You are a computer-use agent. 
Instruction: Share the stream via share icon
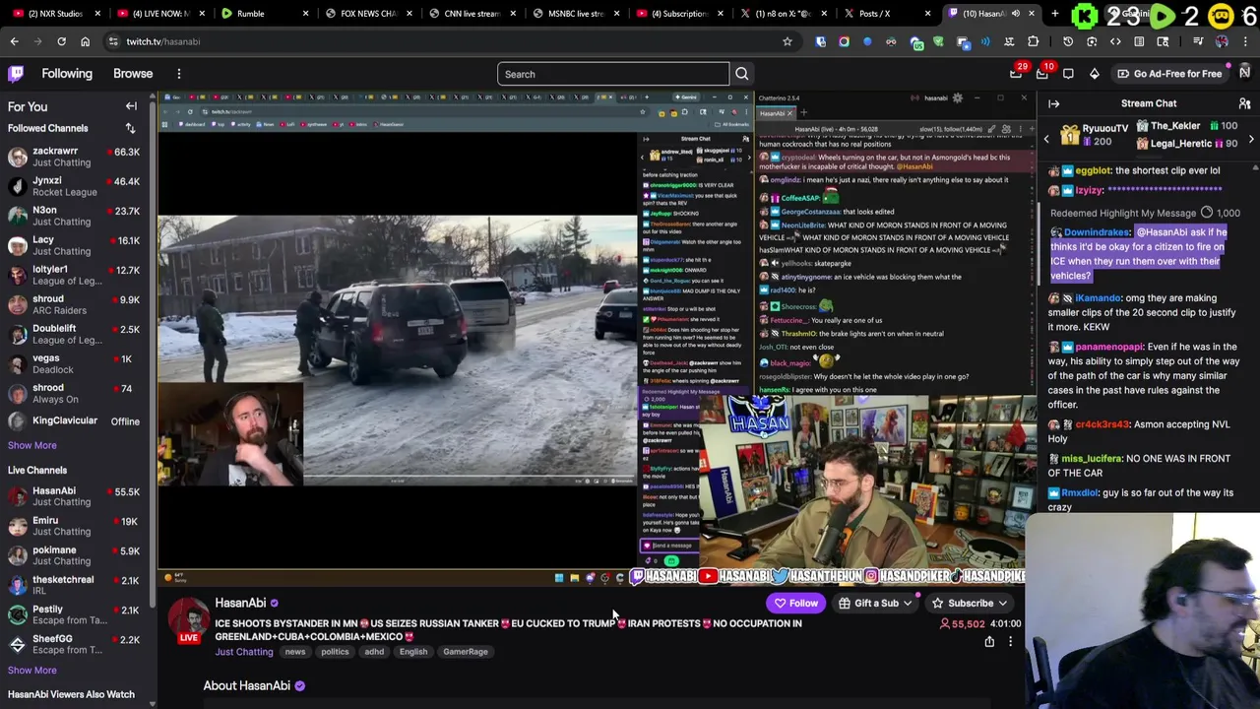tap(989, 642)
